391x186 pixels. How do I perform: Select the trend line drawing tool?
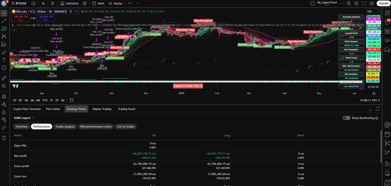tap(4, 21)
